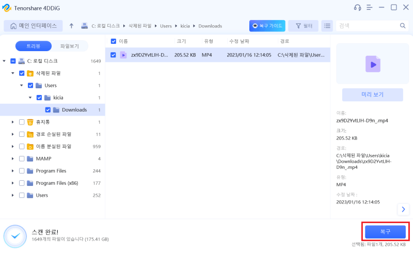Click the kicia folder icon in tree
Screen dimensions: 413x253
coord(47,98)
